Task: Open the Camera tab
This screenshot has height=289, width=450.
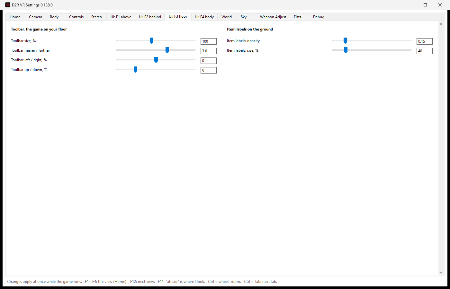Action: coord(35,17)
